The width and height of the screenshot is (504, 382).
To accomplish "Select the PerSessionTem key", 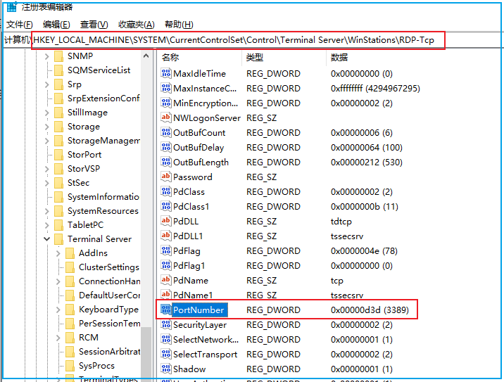I will coord(109,324).
